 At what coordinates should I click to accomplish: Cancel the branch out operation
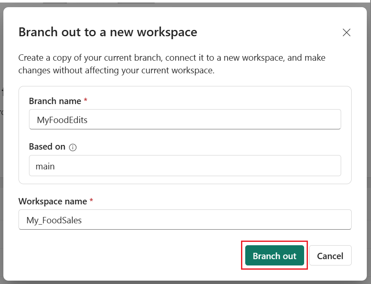pyautogui.click(x=330, y=256)
